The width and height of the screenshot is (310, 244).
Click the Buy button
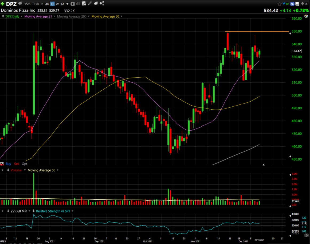click(x=8, y=164)
